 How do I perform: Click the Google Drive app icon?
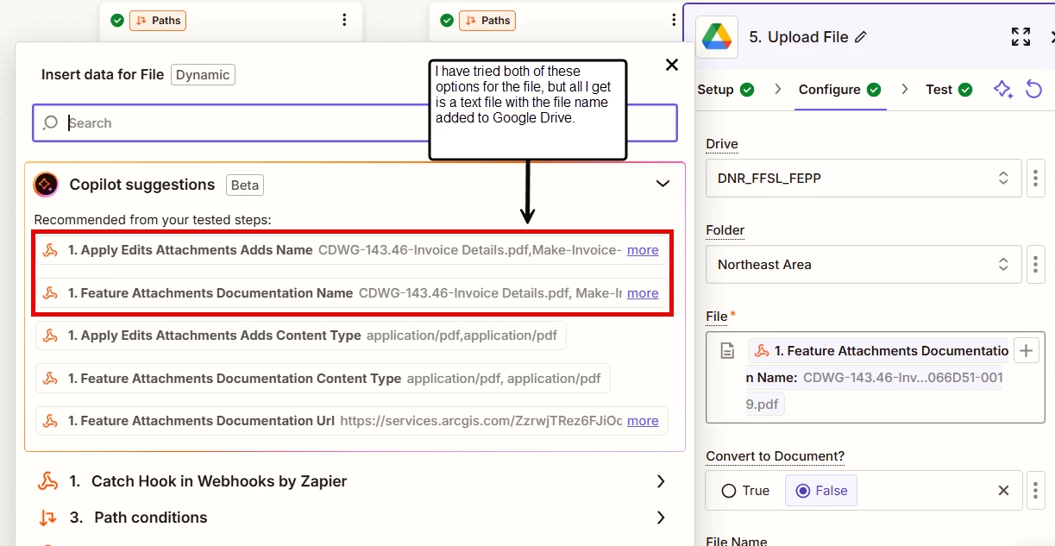click(x=716, y=37)
